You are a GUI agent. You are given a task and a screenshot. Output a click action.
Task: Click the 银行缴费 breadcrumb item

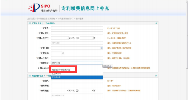point(79,19)
